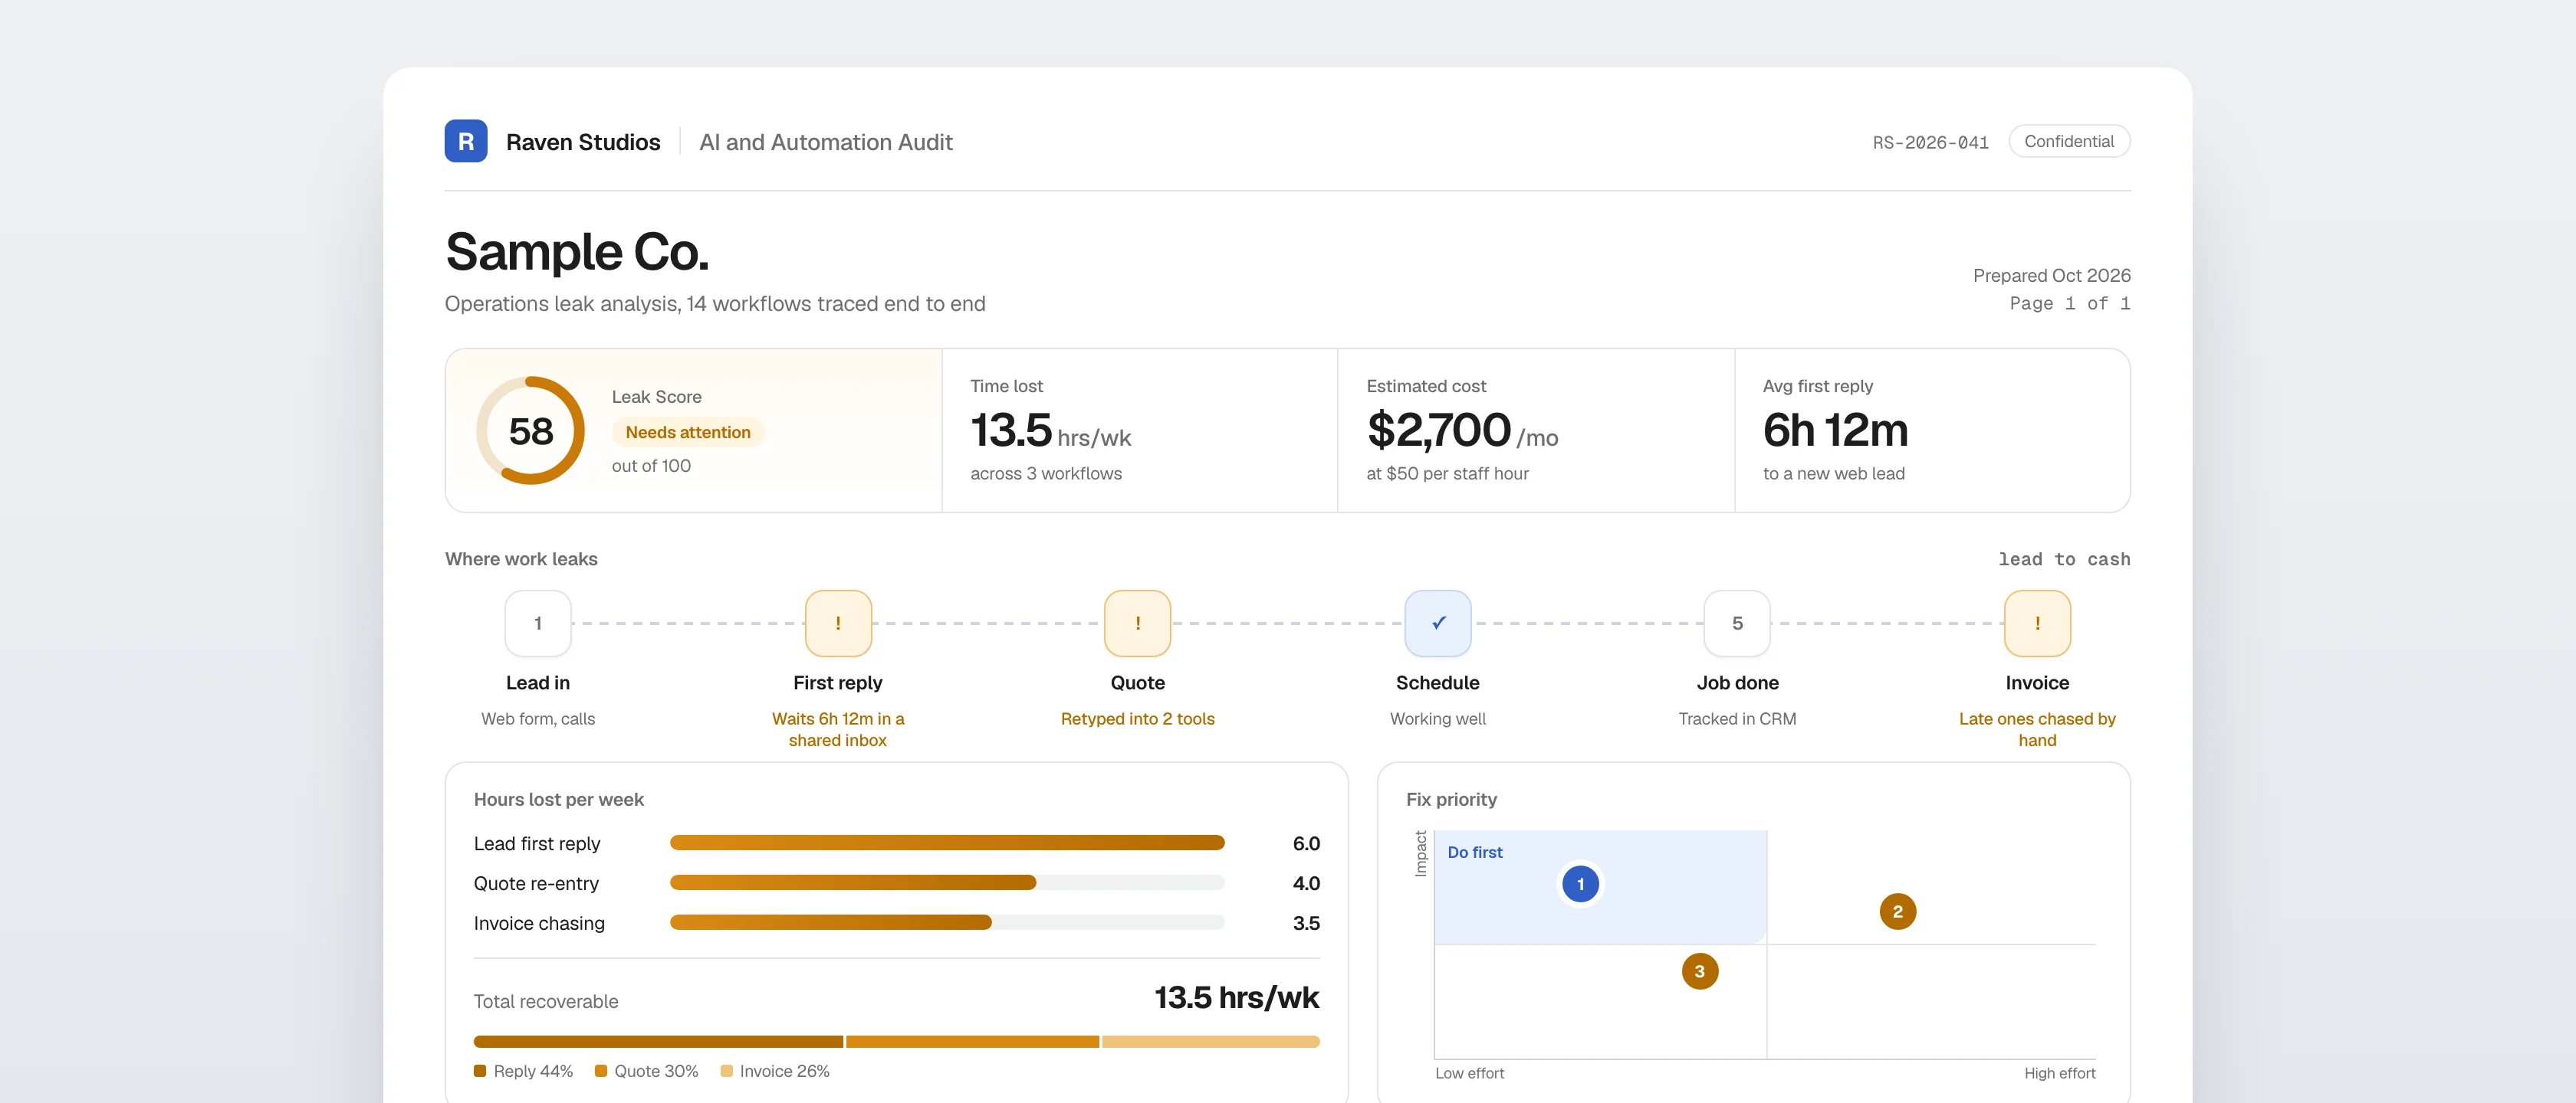This screenshot has height=1103, width=2576.
Task: Click the 6.0 value for Lead first reply
Action: coord(1306,843)
